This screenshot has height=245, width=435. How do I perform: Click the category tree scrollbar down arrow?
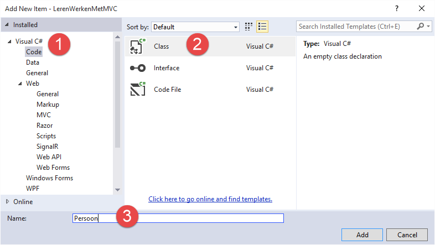point(117,190)
